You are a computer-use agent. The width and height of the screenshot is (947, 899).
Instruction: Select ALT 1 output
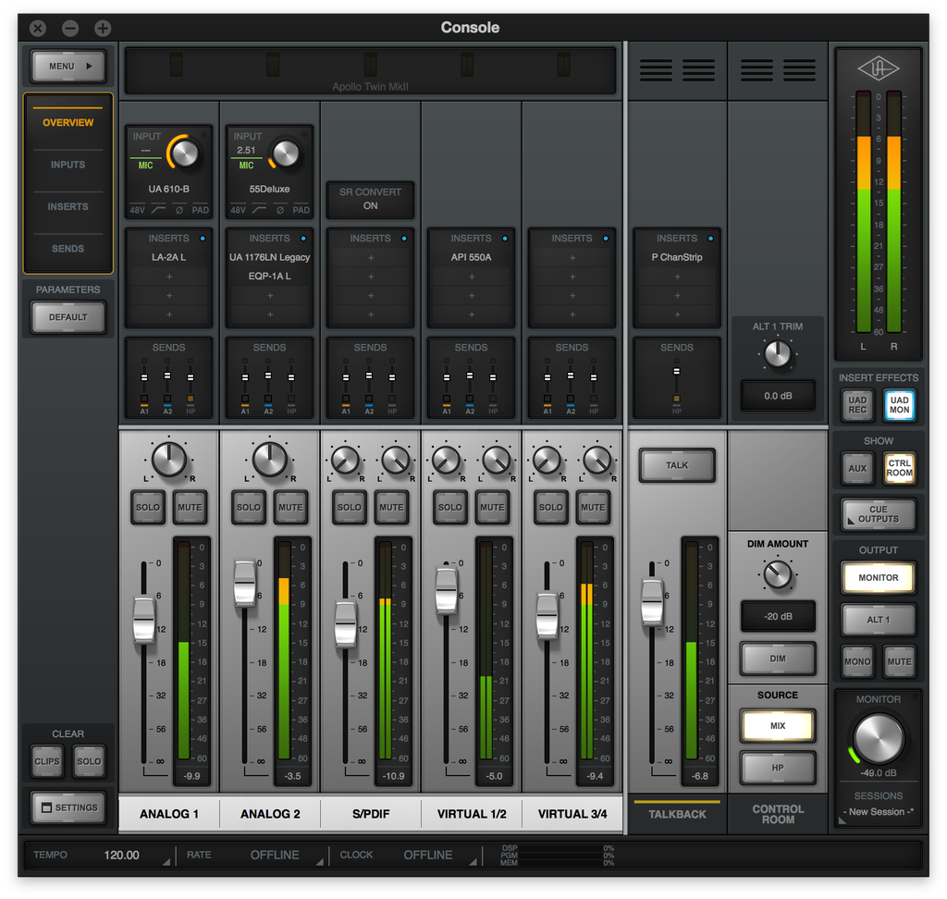(879, 620)
